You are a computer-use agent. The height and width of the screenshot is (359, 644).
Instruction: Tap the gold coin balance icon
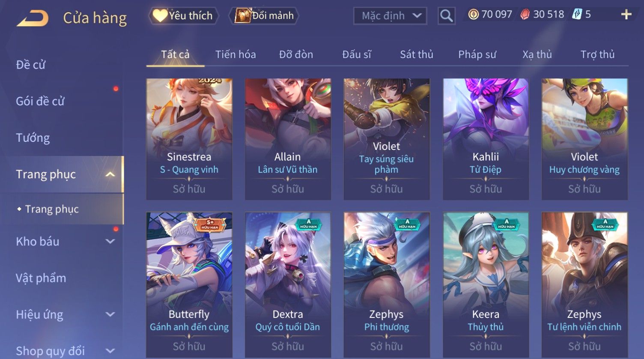point(473,15)
